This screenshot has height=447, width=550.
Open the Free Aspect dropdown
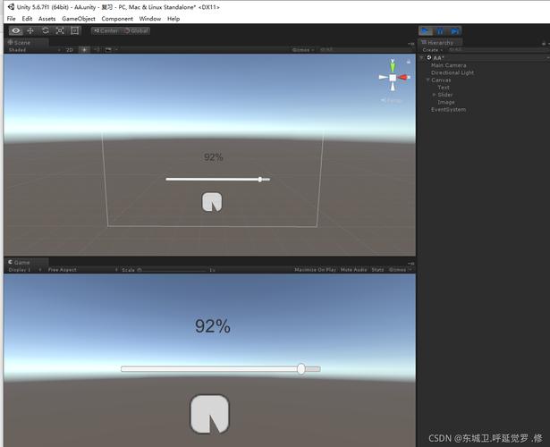[x=83, y=270]
